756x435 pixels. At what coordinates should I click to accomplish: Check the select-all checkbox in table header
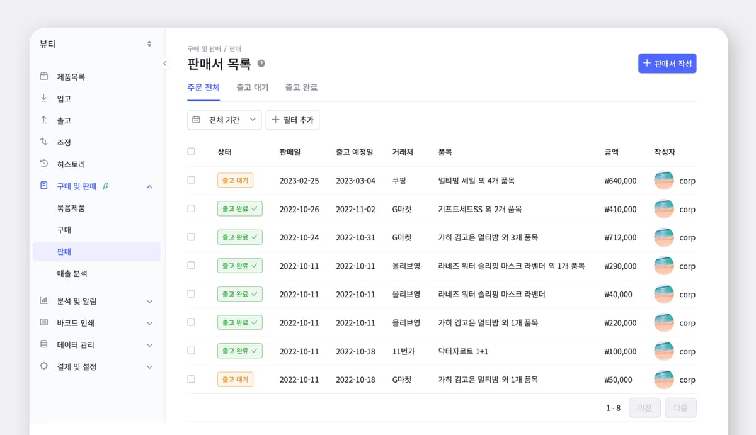[191, 152]
